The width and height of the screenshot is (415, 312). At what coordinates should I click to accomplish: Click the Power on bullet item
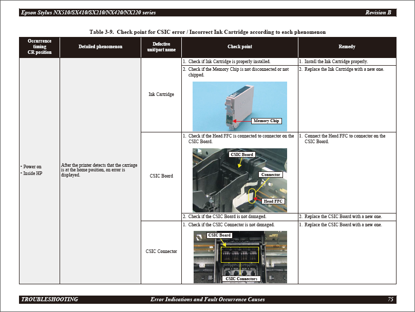[x=32, y=167]
